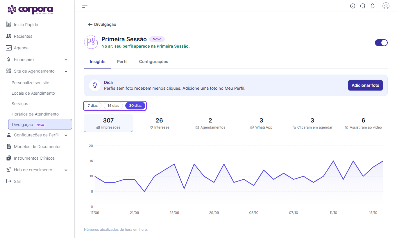Show the WhatsApp metric
397x238 pixels.
pyautogui.click(x=261, y=123)
